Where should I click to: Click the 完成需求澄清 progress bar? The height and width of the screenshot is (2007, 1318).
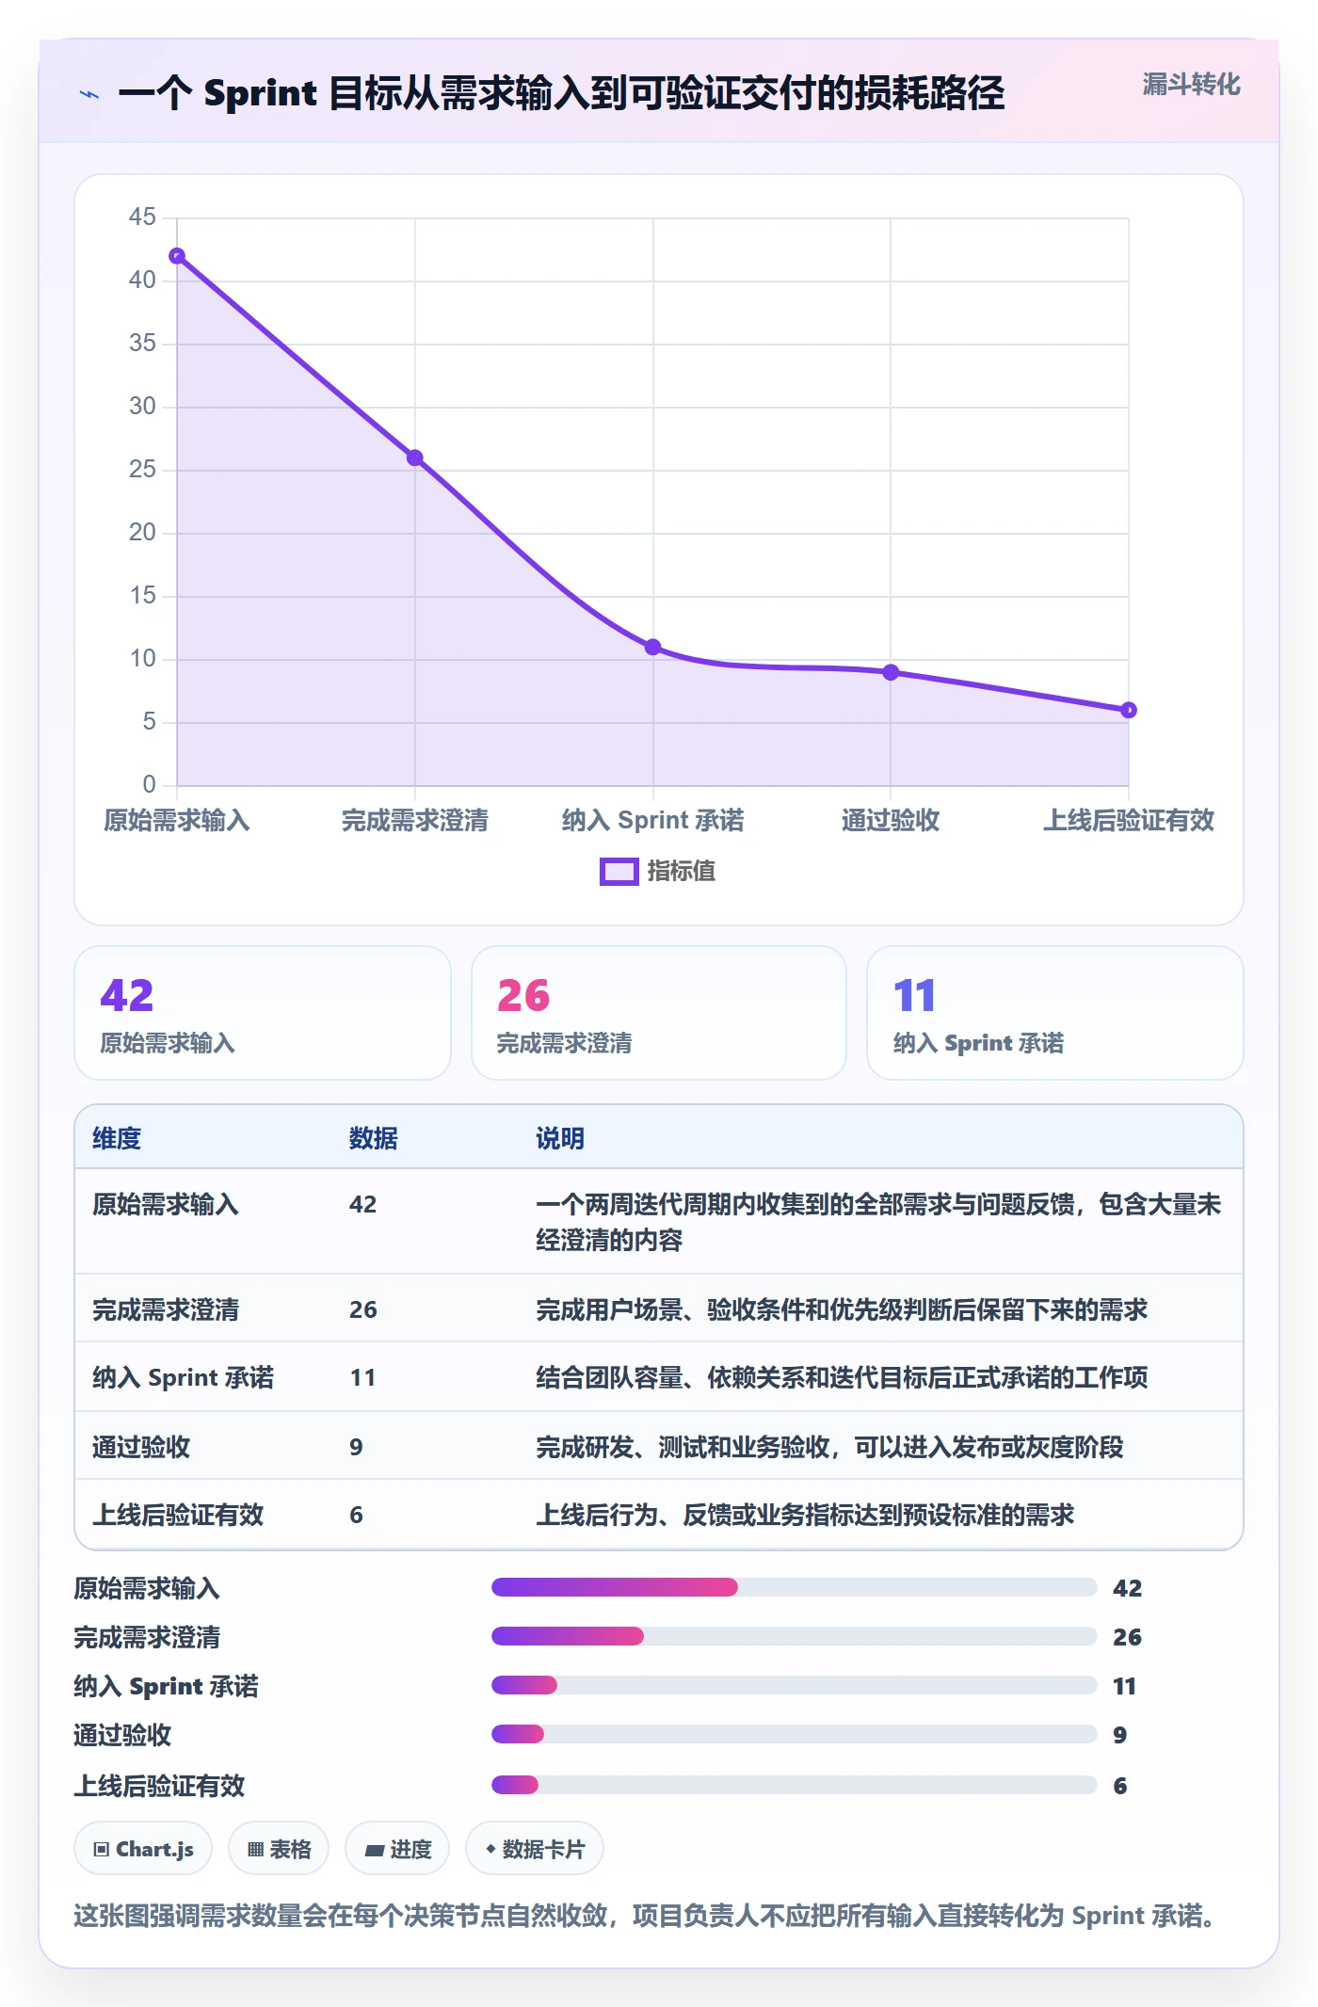(x=794, y=1637)
